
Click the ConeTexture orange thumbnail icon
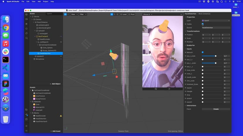(x=34, y=96)
